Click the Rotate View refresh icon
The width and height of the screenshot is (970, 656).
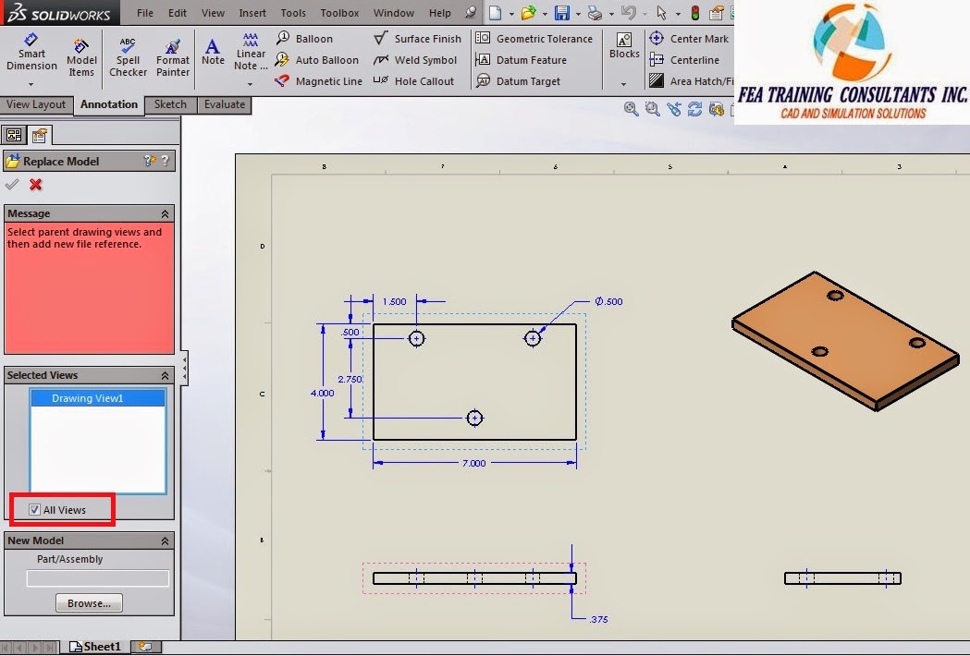pos(694,109)
